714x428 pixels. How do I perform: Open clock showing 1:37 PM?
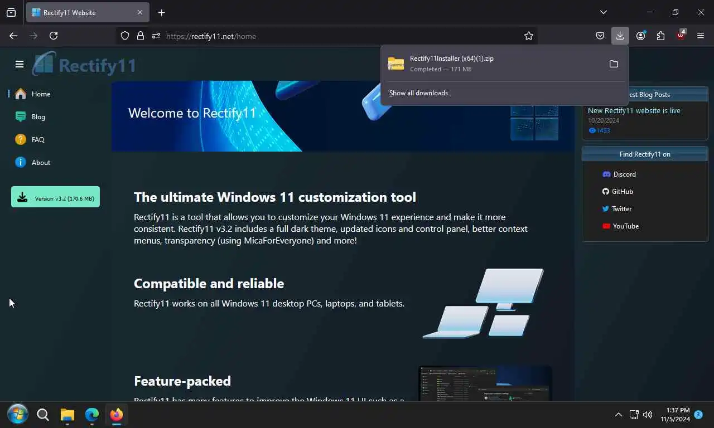click(x=675, y=415)
